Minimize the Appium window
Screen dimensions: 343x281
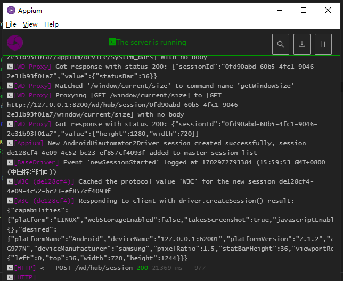(279, 10)
